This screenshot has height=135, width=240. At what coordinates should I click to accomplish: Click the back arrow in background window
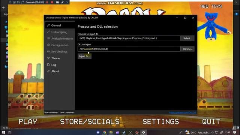3,7
